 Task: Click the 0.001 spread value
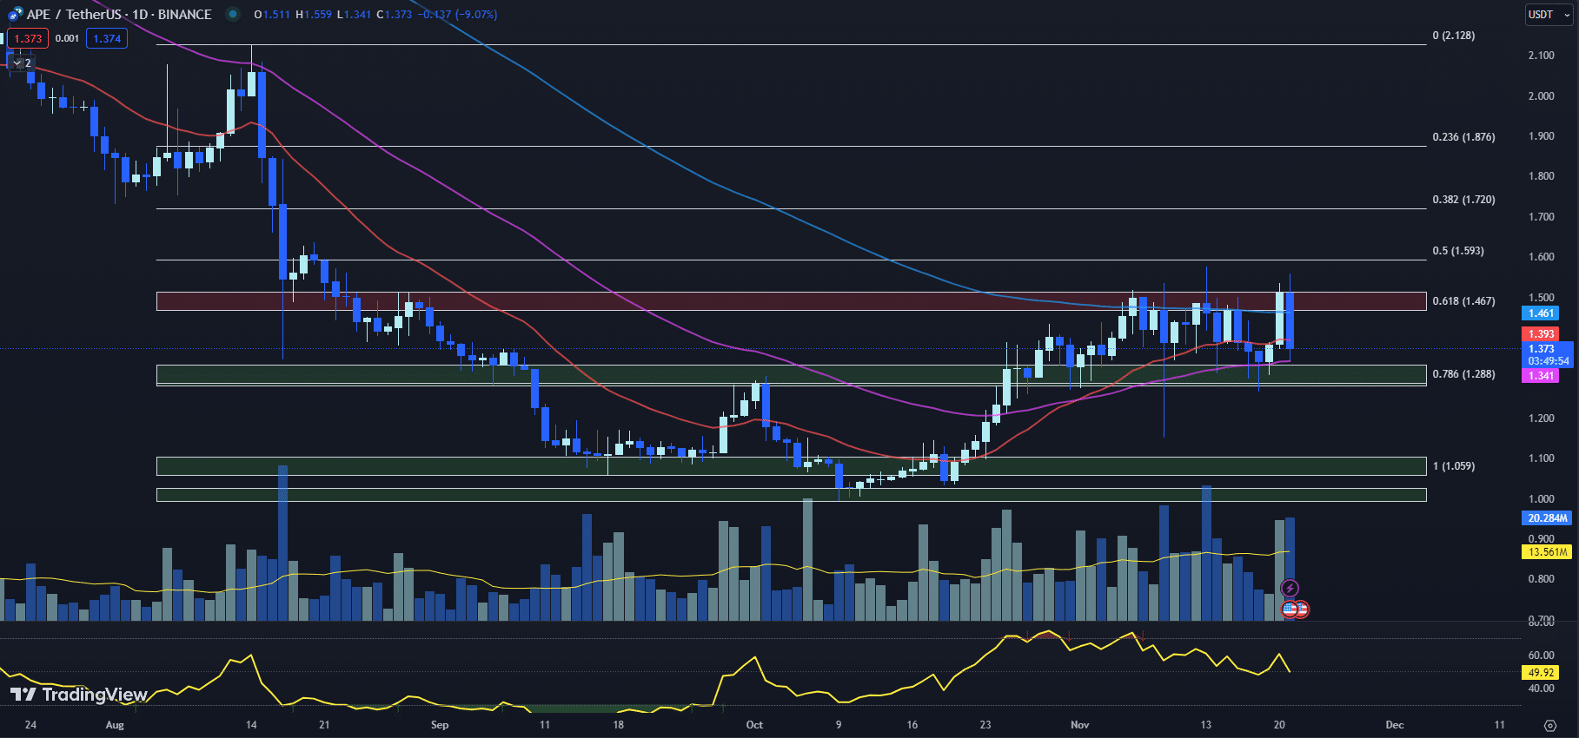pos(67,38)
